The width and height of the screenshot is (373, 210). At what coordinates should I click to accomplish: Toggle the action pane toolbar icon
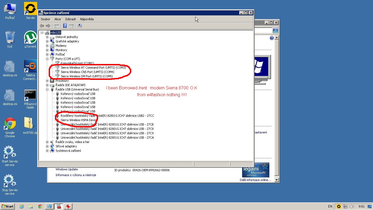[x=71, y=26]
